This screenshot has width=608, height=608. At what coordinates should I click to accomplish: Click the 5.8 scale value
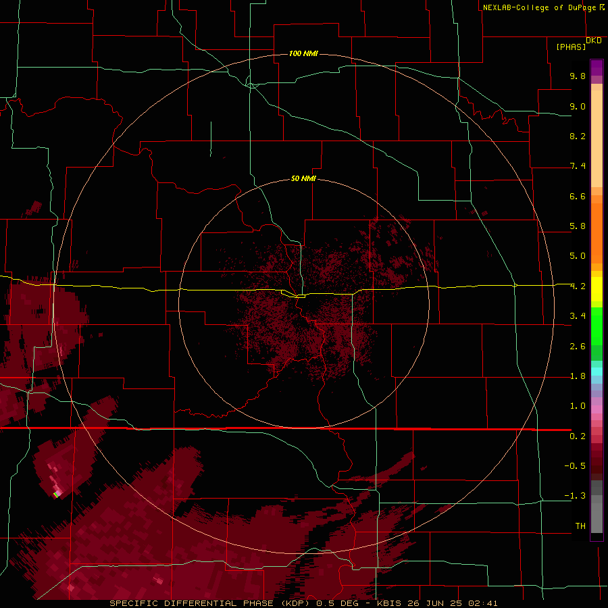(578, 226)
